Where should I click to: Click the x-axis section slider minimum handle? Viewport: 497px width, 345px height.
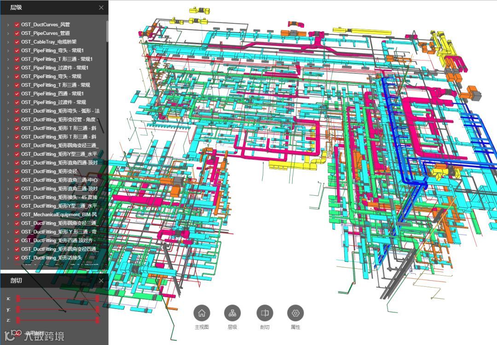click(x=18, y=299)
